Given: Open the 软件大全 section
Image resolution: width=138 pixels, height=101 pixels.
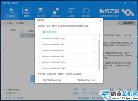Looking at the screenshot, I should pos(56,12).
